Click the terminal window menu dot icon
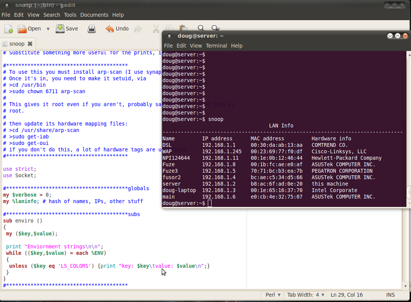This screenshot has width=411, height=302. click(169, 36)
